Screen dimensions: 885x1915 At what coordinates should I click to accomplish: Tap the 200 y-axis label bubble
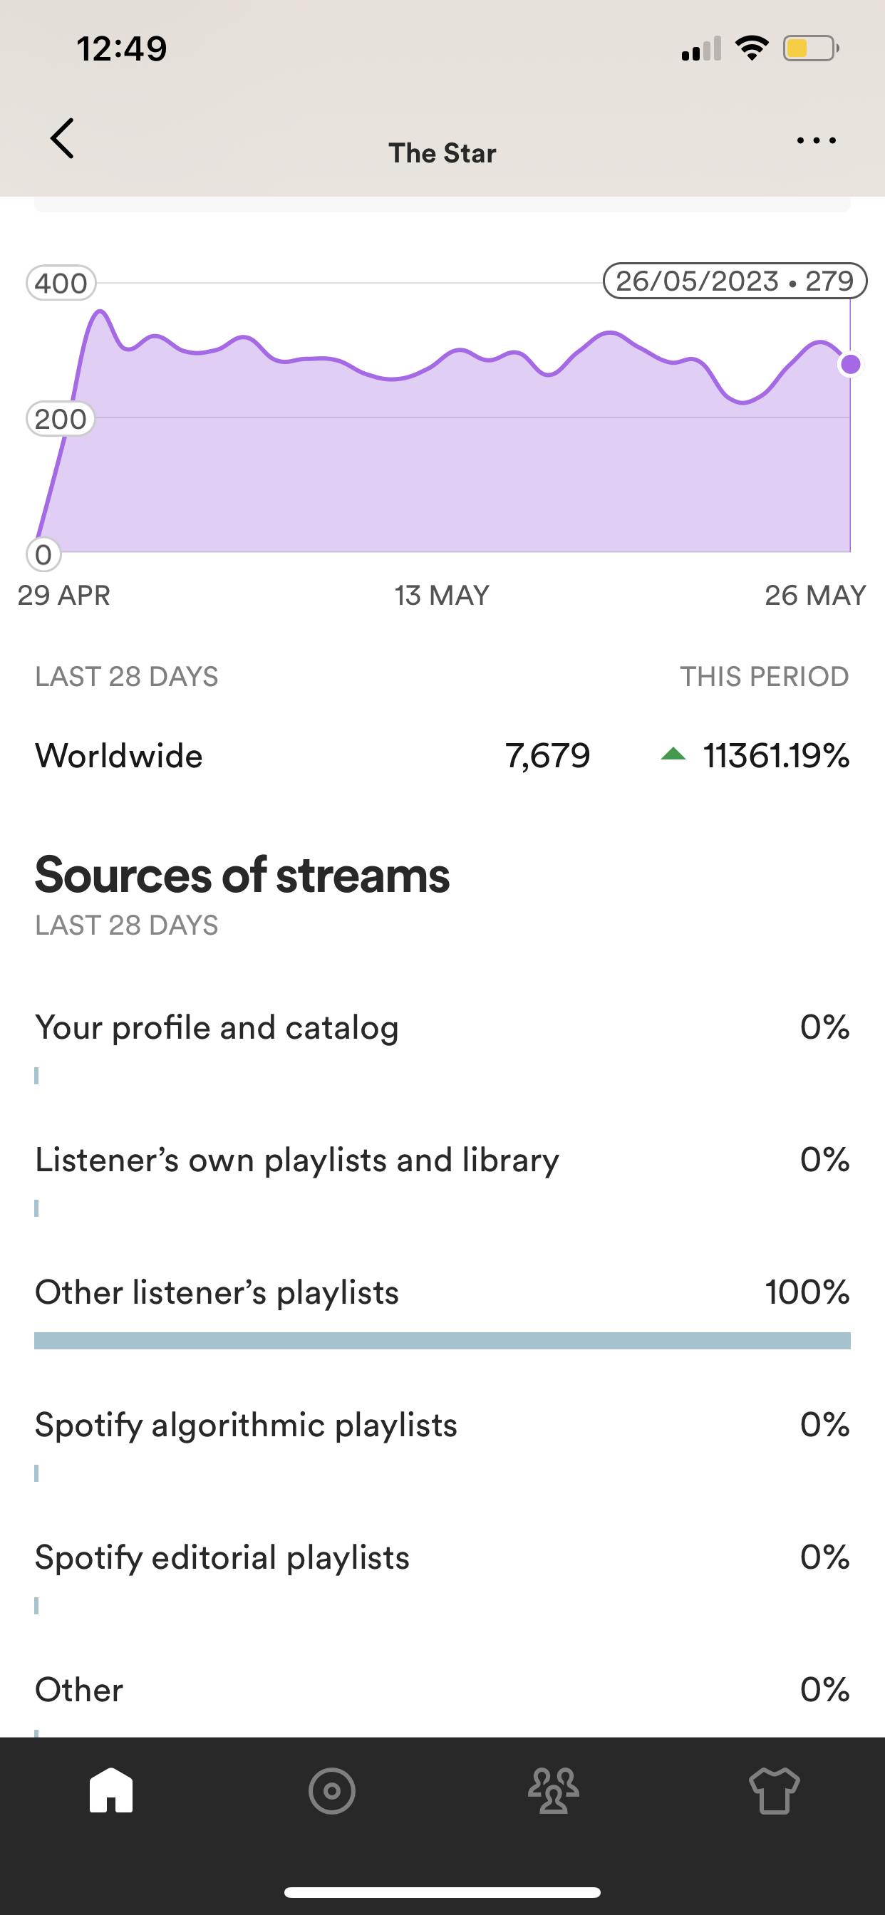click(x=61, y=418)
